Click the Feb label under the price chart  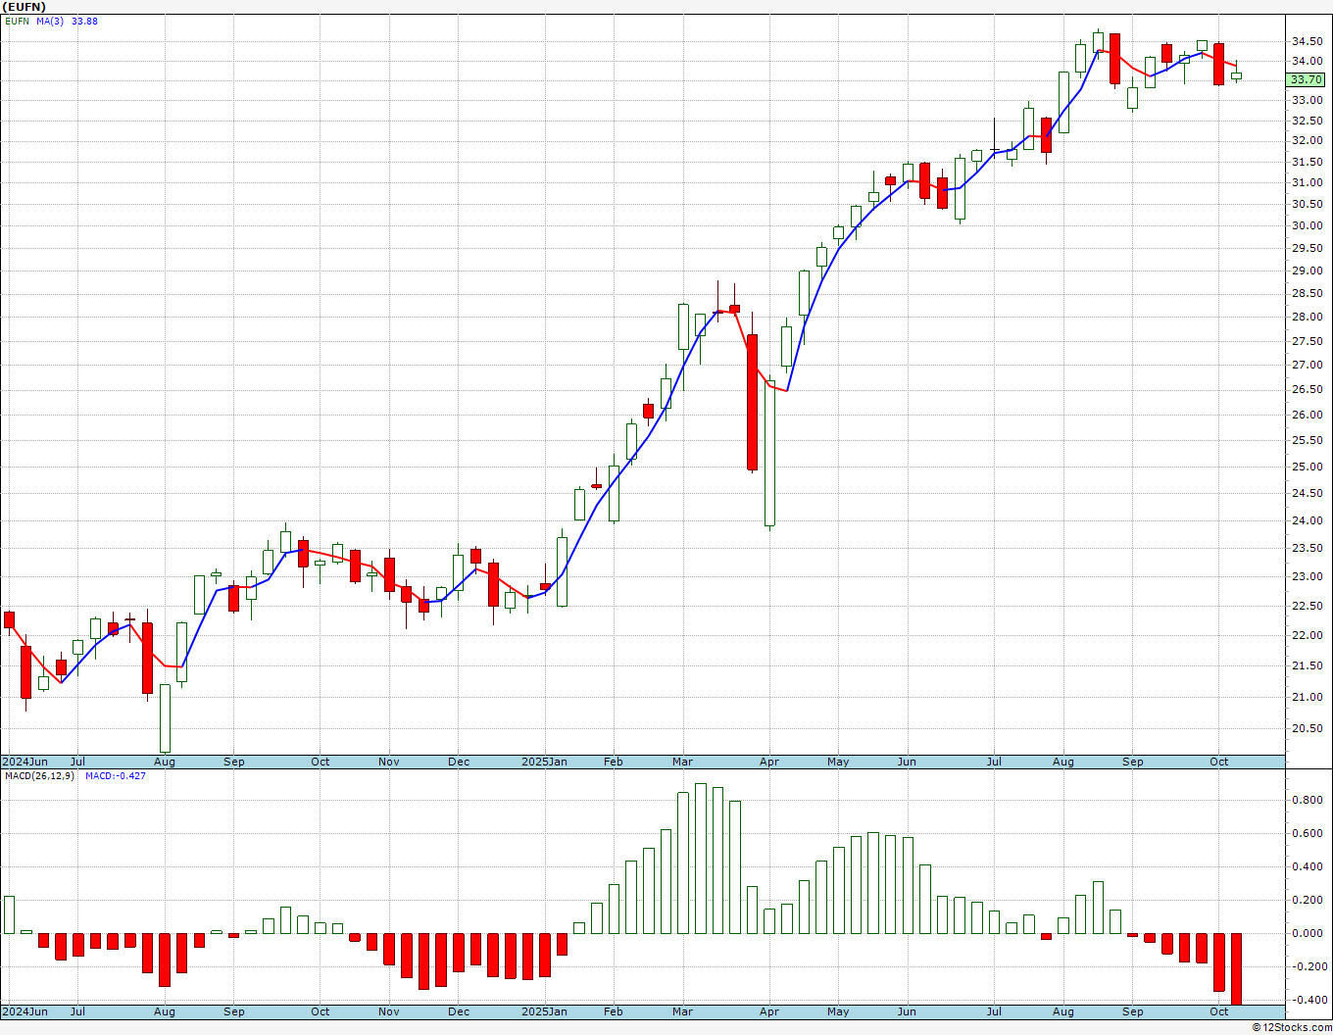point(614,762)
